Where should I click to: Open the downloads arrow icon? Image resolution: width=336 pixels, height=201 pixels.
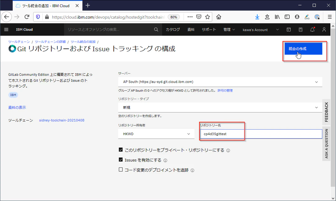[257, 17]
